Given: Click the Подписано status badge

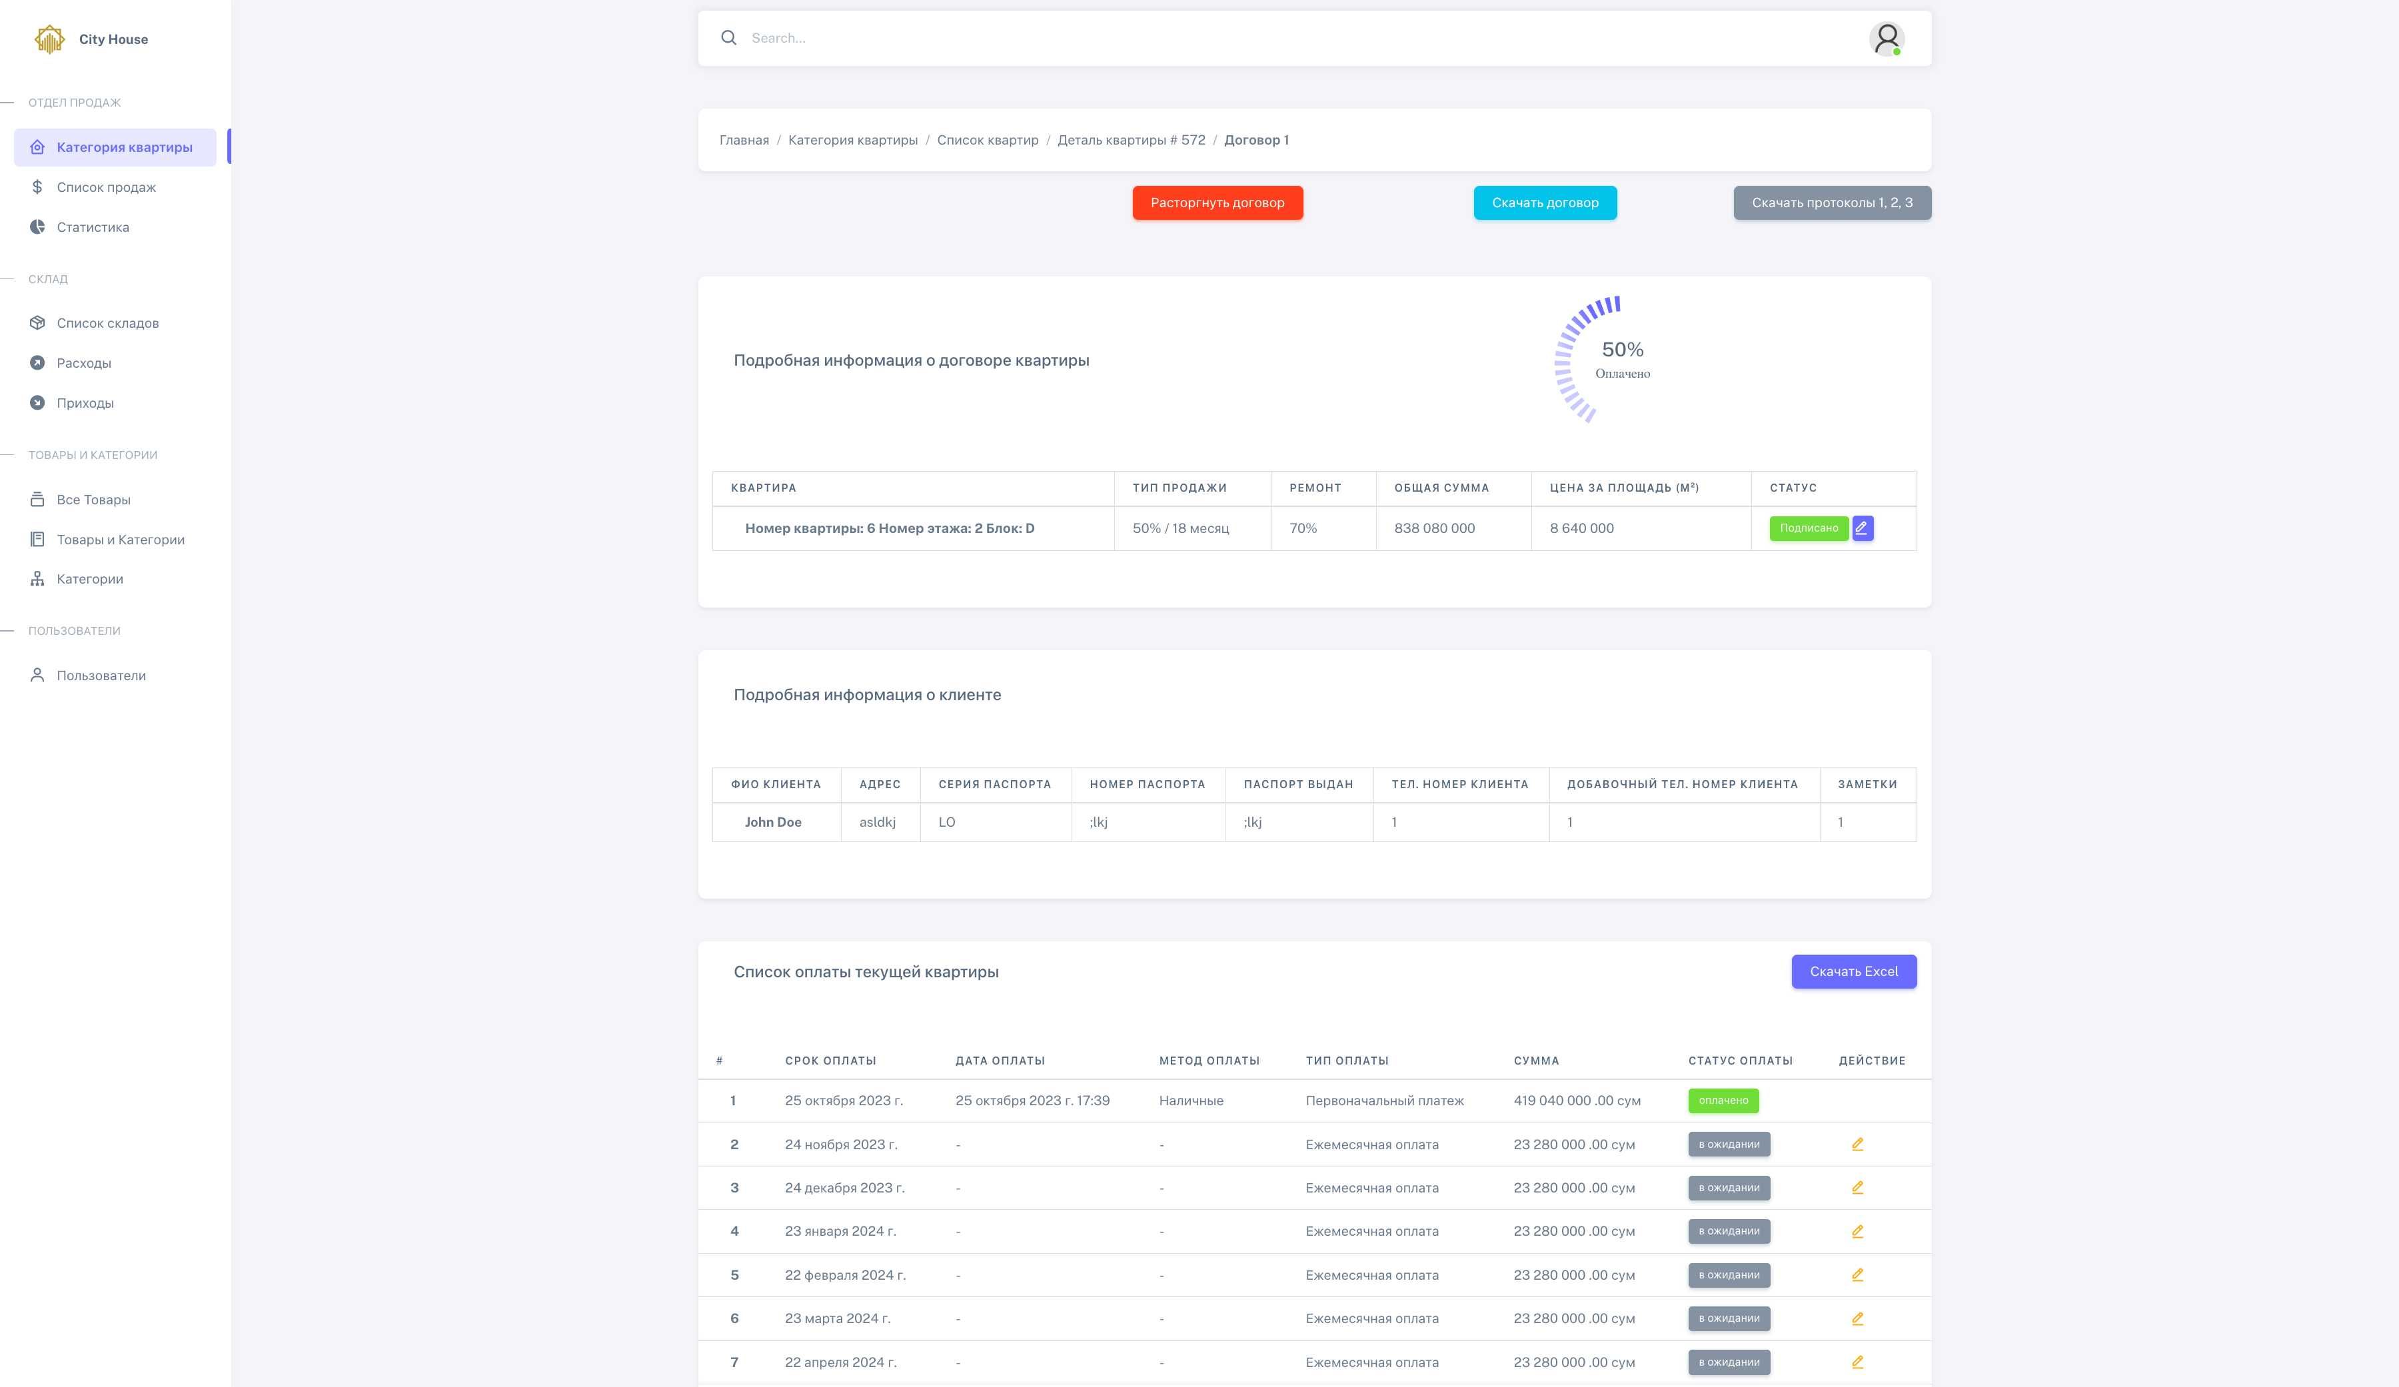Looking at the screenshot, I should click(x=1808, y=528).
